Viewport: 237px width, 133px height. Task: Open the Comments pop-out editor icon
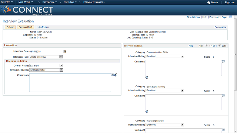(x=112, y=75)
